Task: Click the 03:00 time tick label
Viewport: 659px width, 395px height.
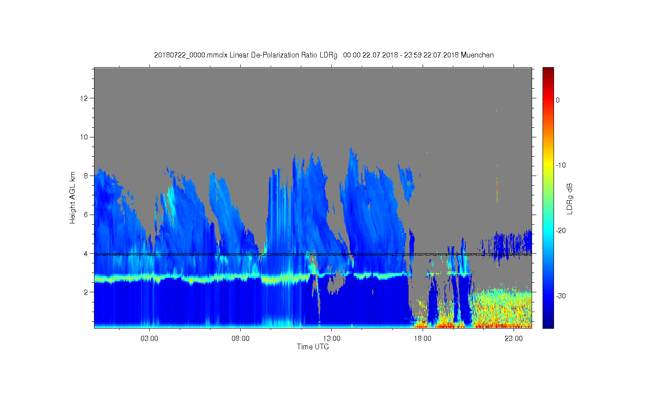Action: 149,339
